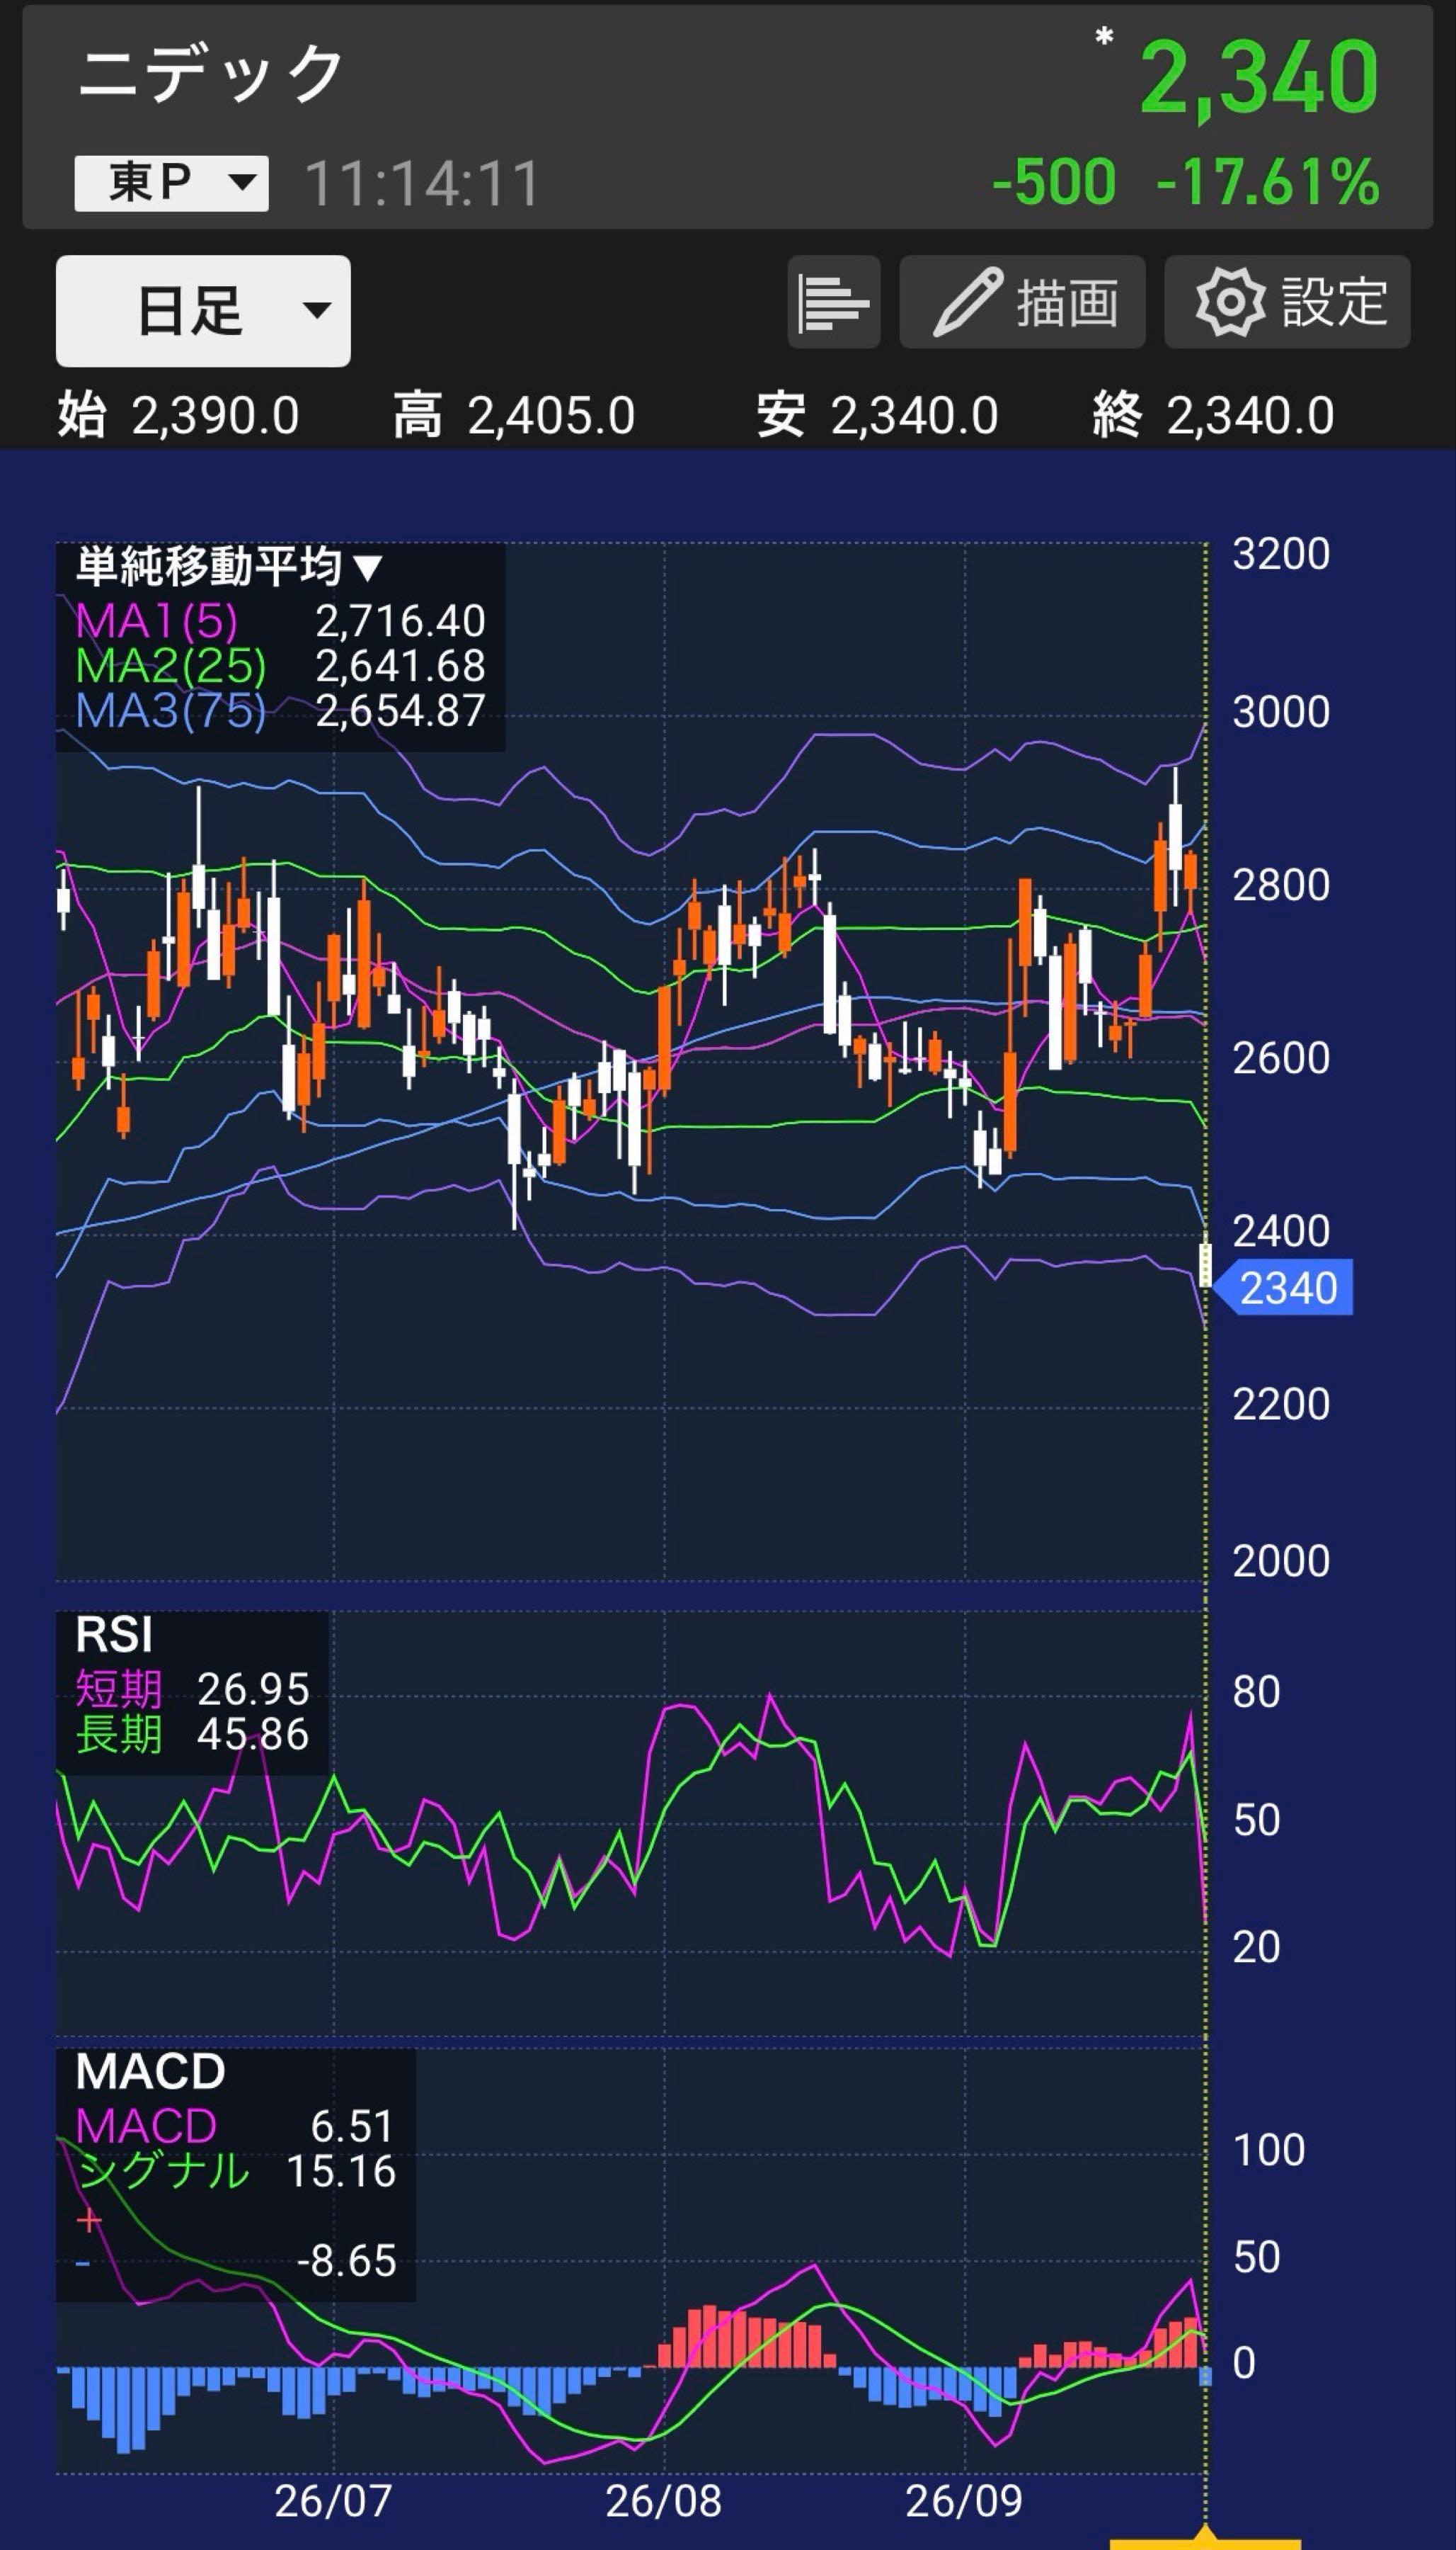The image size is (1456, 2550).
Task: Click the high price 高 2,405.0
Action: click(x=514, y=415)
